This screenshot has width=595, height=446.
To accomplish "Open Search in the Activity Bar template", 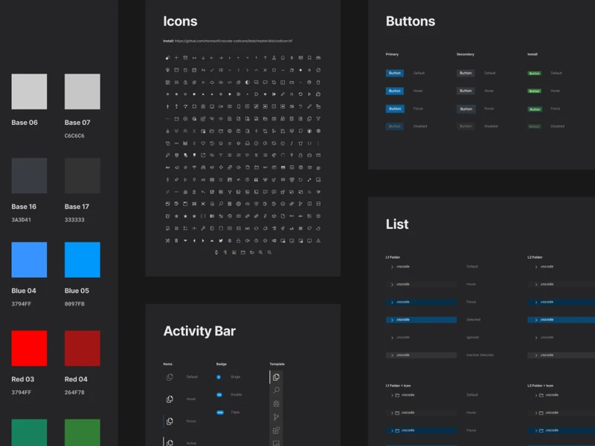I will 276,390.
